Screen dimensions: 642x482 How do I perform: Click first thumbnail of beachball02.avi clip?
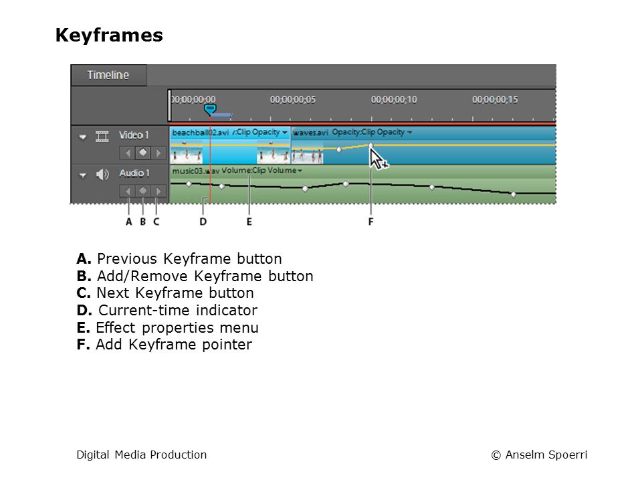[187, 153]
